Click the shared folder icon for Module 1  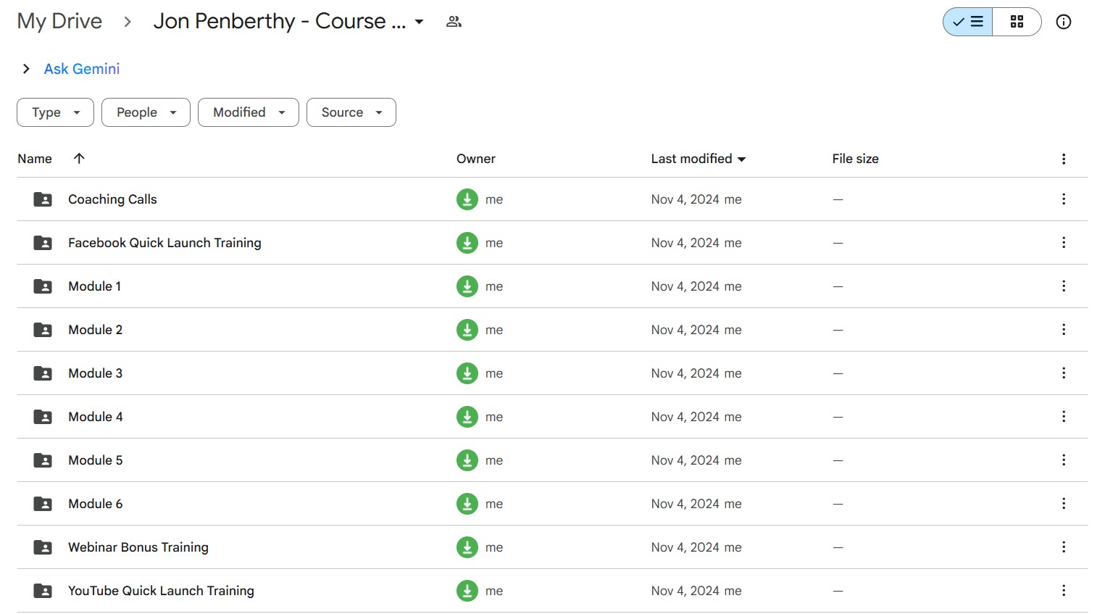[x=43, y=286]
